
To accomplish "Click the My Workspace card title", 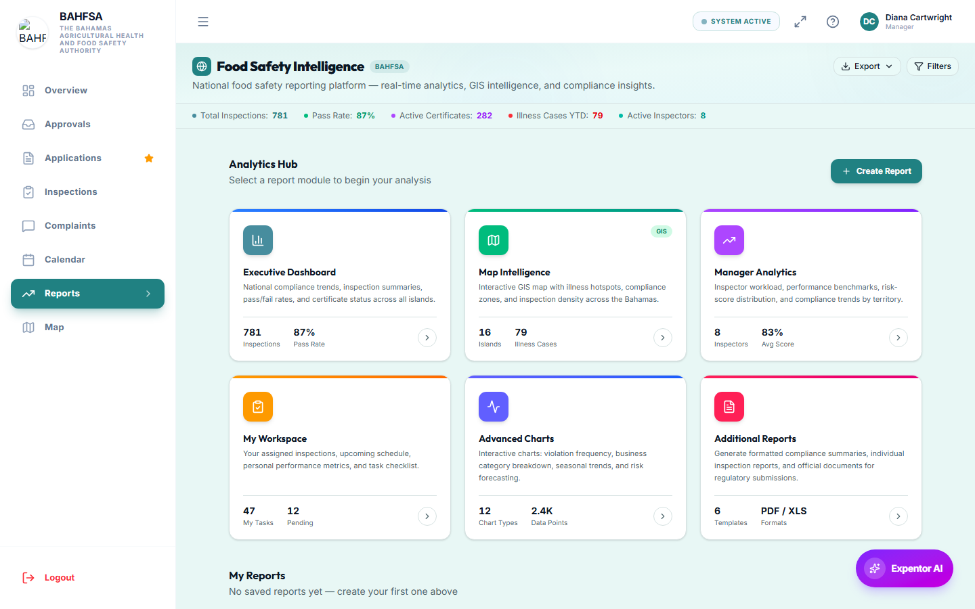I will pos(275,438).
